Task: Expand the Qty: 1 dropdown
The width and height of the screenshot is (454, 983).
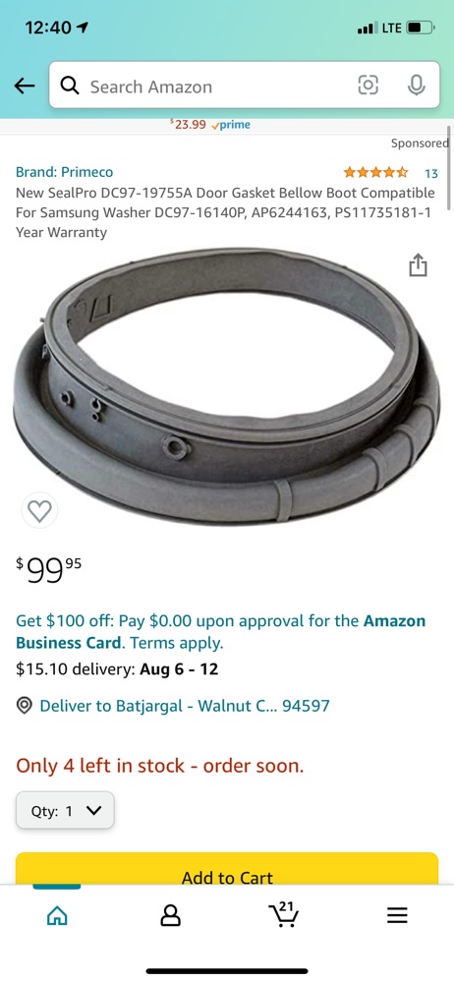Action: pos(65,811)
